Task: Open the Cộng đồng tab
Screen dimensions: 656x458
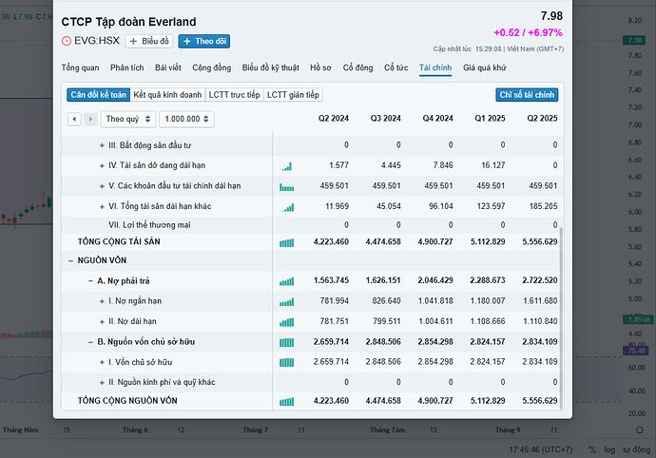Action: pyautogui.click(x=211, y=67)
